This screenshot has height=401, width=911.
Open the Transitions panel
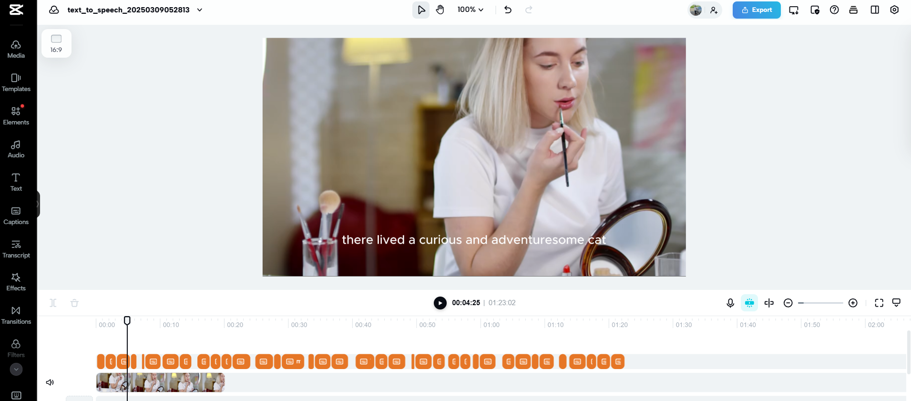[x=16, y=316]
